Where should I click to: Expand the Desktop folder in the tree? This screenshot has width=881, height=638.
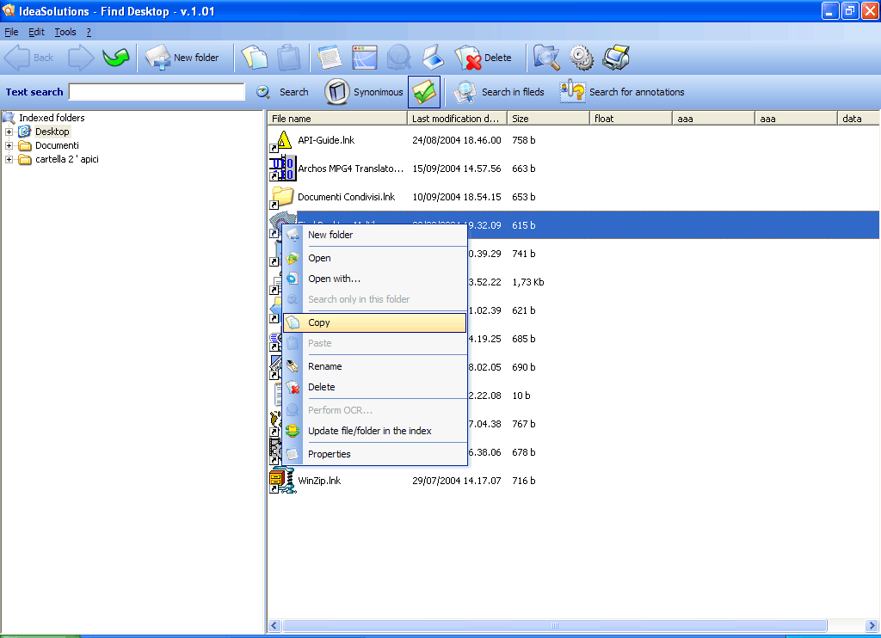pyautogui.click(x=8, y=131)
